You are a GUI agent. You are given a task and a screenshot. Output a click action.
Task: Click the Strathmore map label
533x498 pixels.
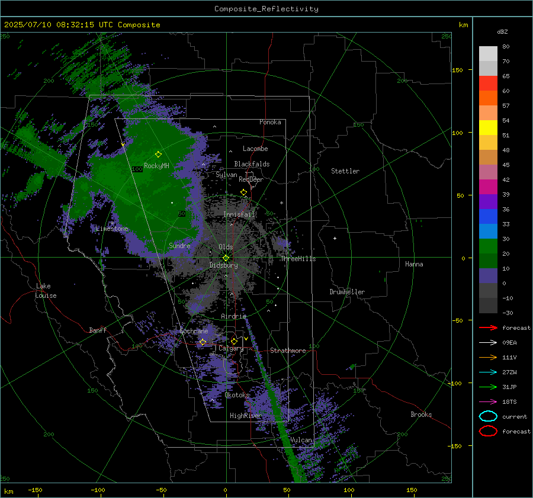[288, 351]
